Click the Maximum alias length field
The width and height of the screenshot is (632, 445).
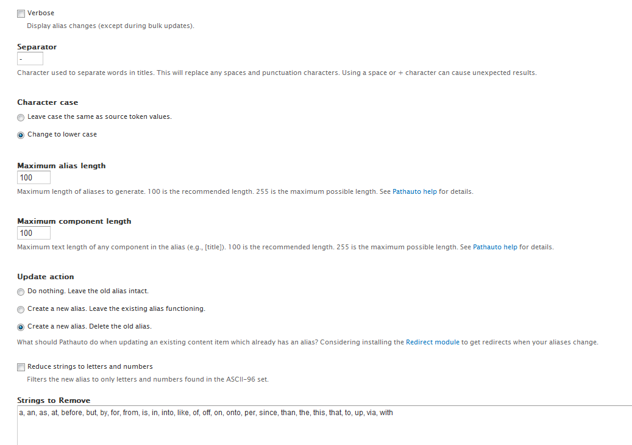tap(34, 177)
